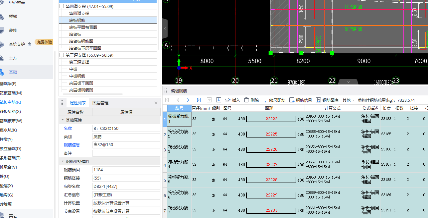Edit 类别 field 底筋

tap(126, 136)
